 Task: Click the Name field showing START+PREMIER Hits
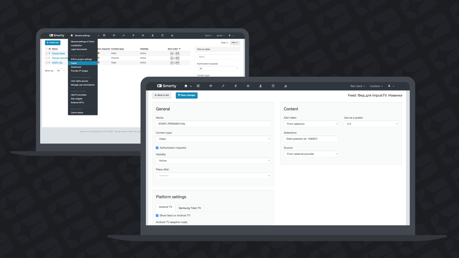click(x=213, y=124)
